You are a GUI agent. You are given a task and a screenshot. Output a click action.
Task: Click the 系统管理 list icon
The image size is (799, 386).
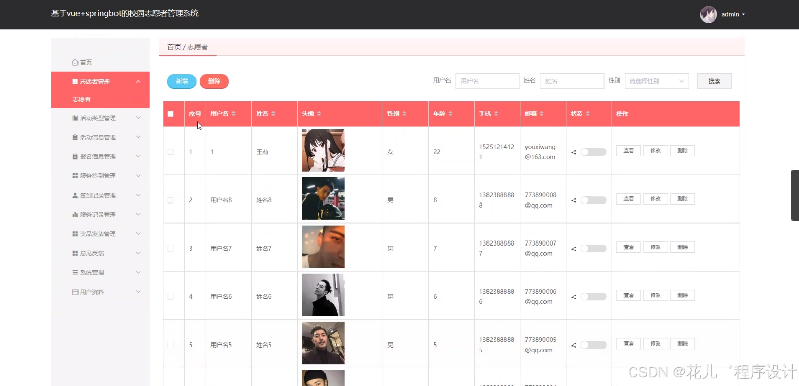[x=75, y=272]
